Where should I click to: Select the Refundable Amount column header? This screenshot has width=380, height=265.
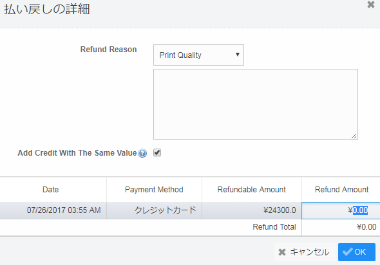click(x=252, y=190)
